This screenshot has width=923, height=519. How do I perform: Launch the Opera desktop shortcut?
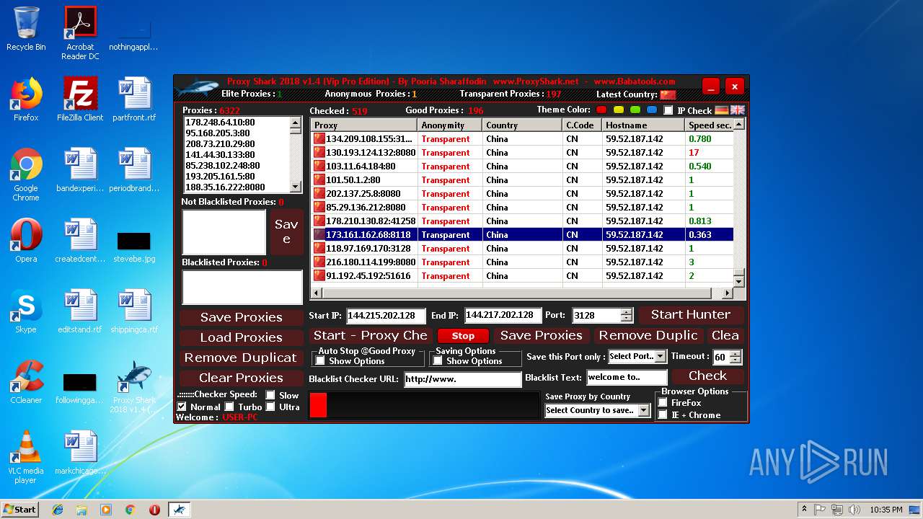(26, 241)
